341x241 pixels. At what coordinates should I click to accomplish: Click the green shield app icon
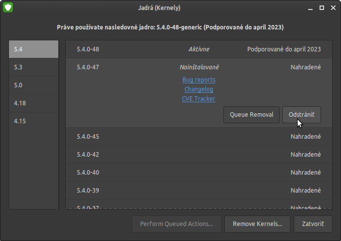(x=8, y=7)
